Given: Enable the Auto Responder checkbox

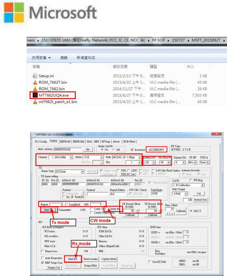Looking at the screenshot, I should pos(42,258).
